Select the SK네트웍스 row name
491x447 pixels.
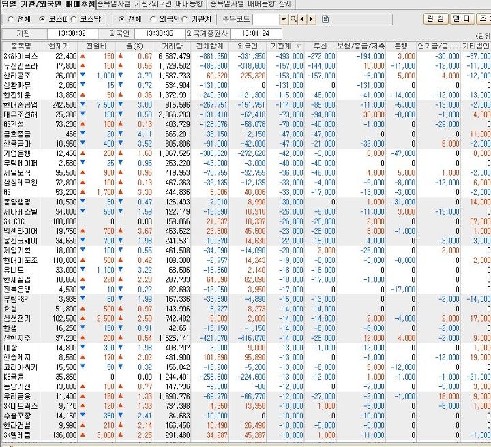[20, 406]
